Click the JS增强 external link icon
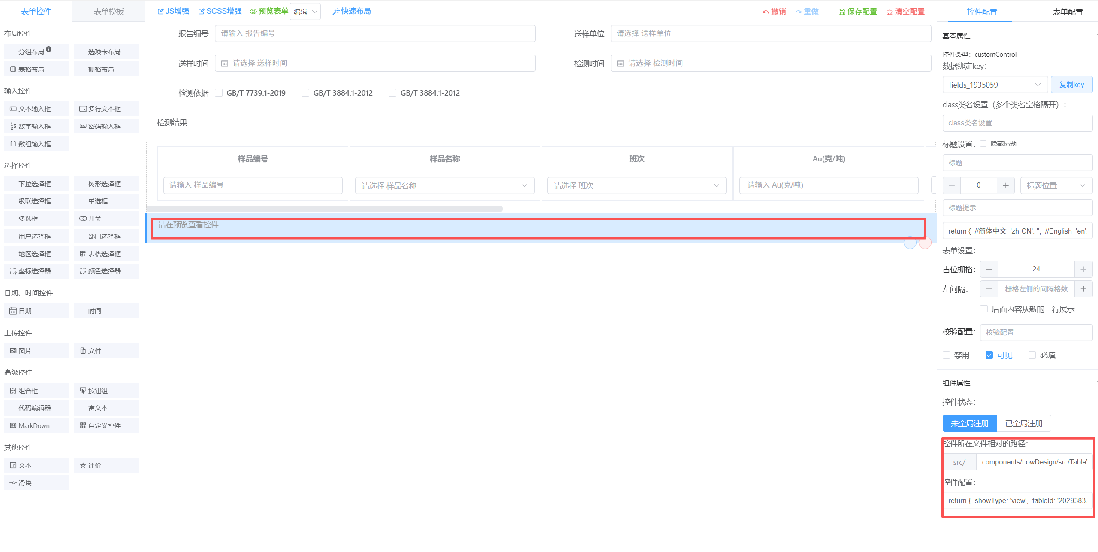The width and height of the screenshot is (1098, 552). click(160, 12)
